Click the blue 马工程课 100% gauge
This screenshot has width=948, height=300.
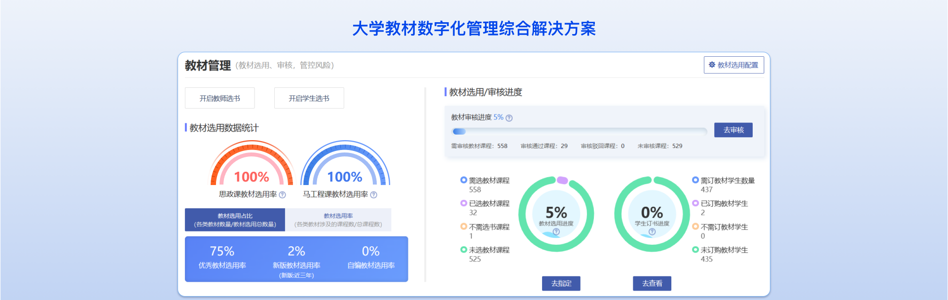pyautogui.click(x=345, y=163)
